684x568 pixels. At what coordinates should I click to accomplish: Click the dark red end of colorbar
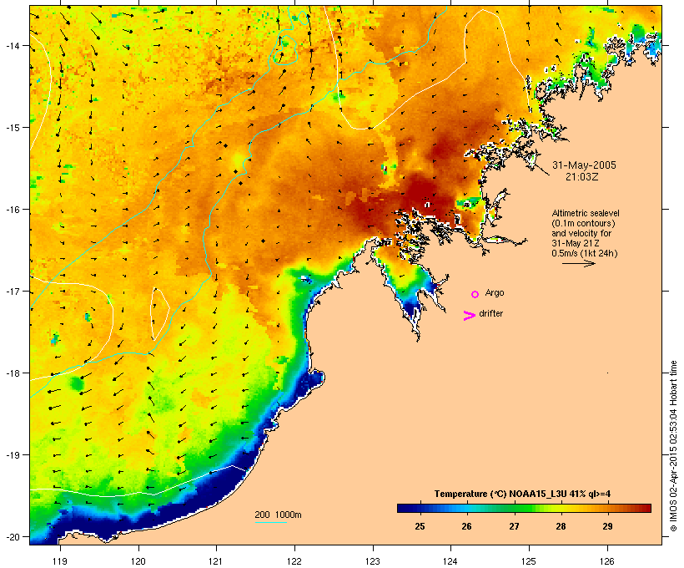pyautogui.click(x=646, y=508)
